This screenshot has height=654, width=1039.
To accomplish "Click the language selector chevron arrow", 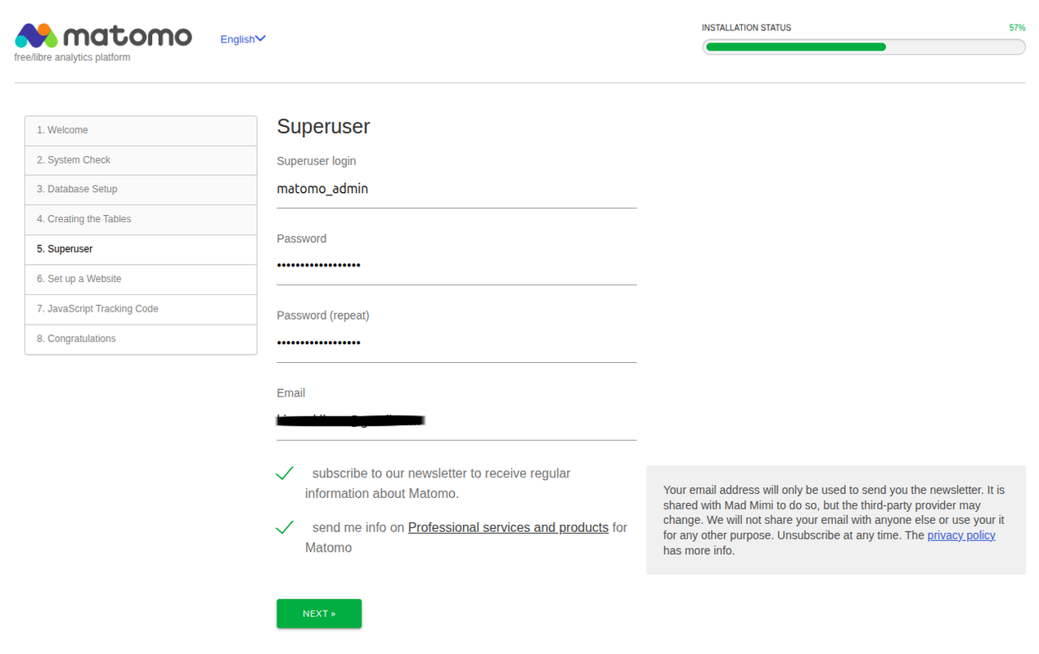I will pyautogui.click(x=260, y=38).
